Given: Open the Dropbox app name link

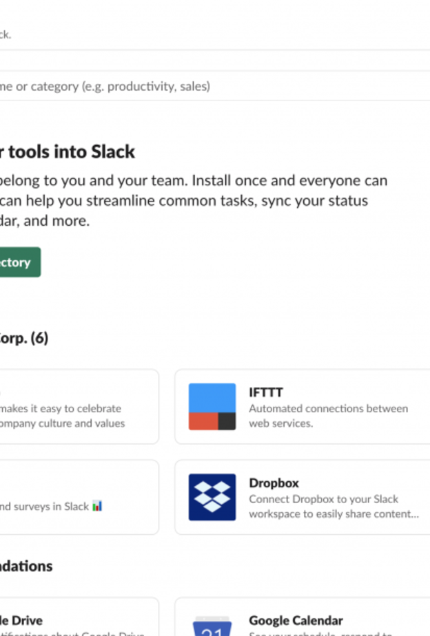Looking at the screenshot, I should point(274,483).
